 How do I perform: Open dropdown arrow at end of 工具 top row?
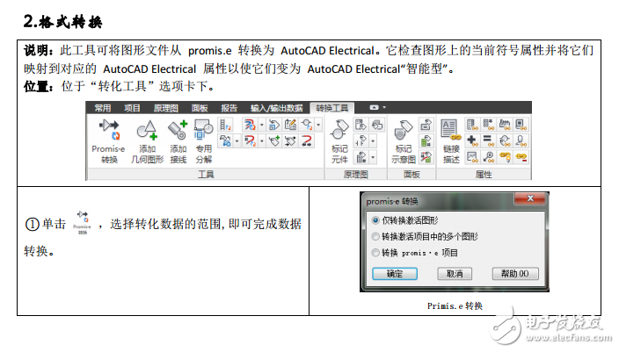click(317, 125)
